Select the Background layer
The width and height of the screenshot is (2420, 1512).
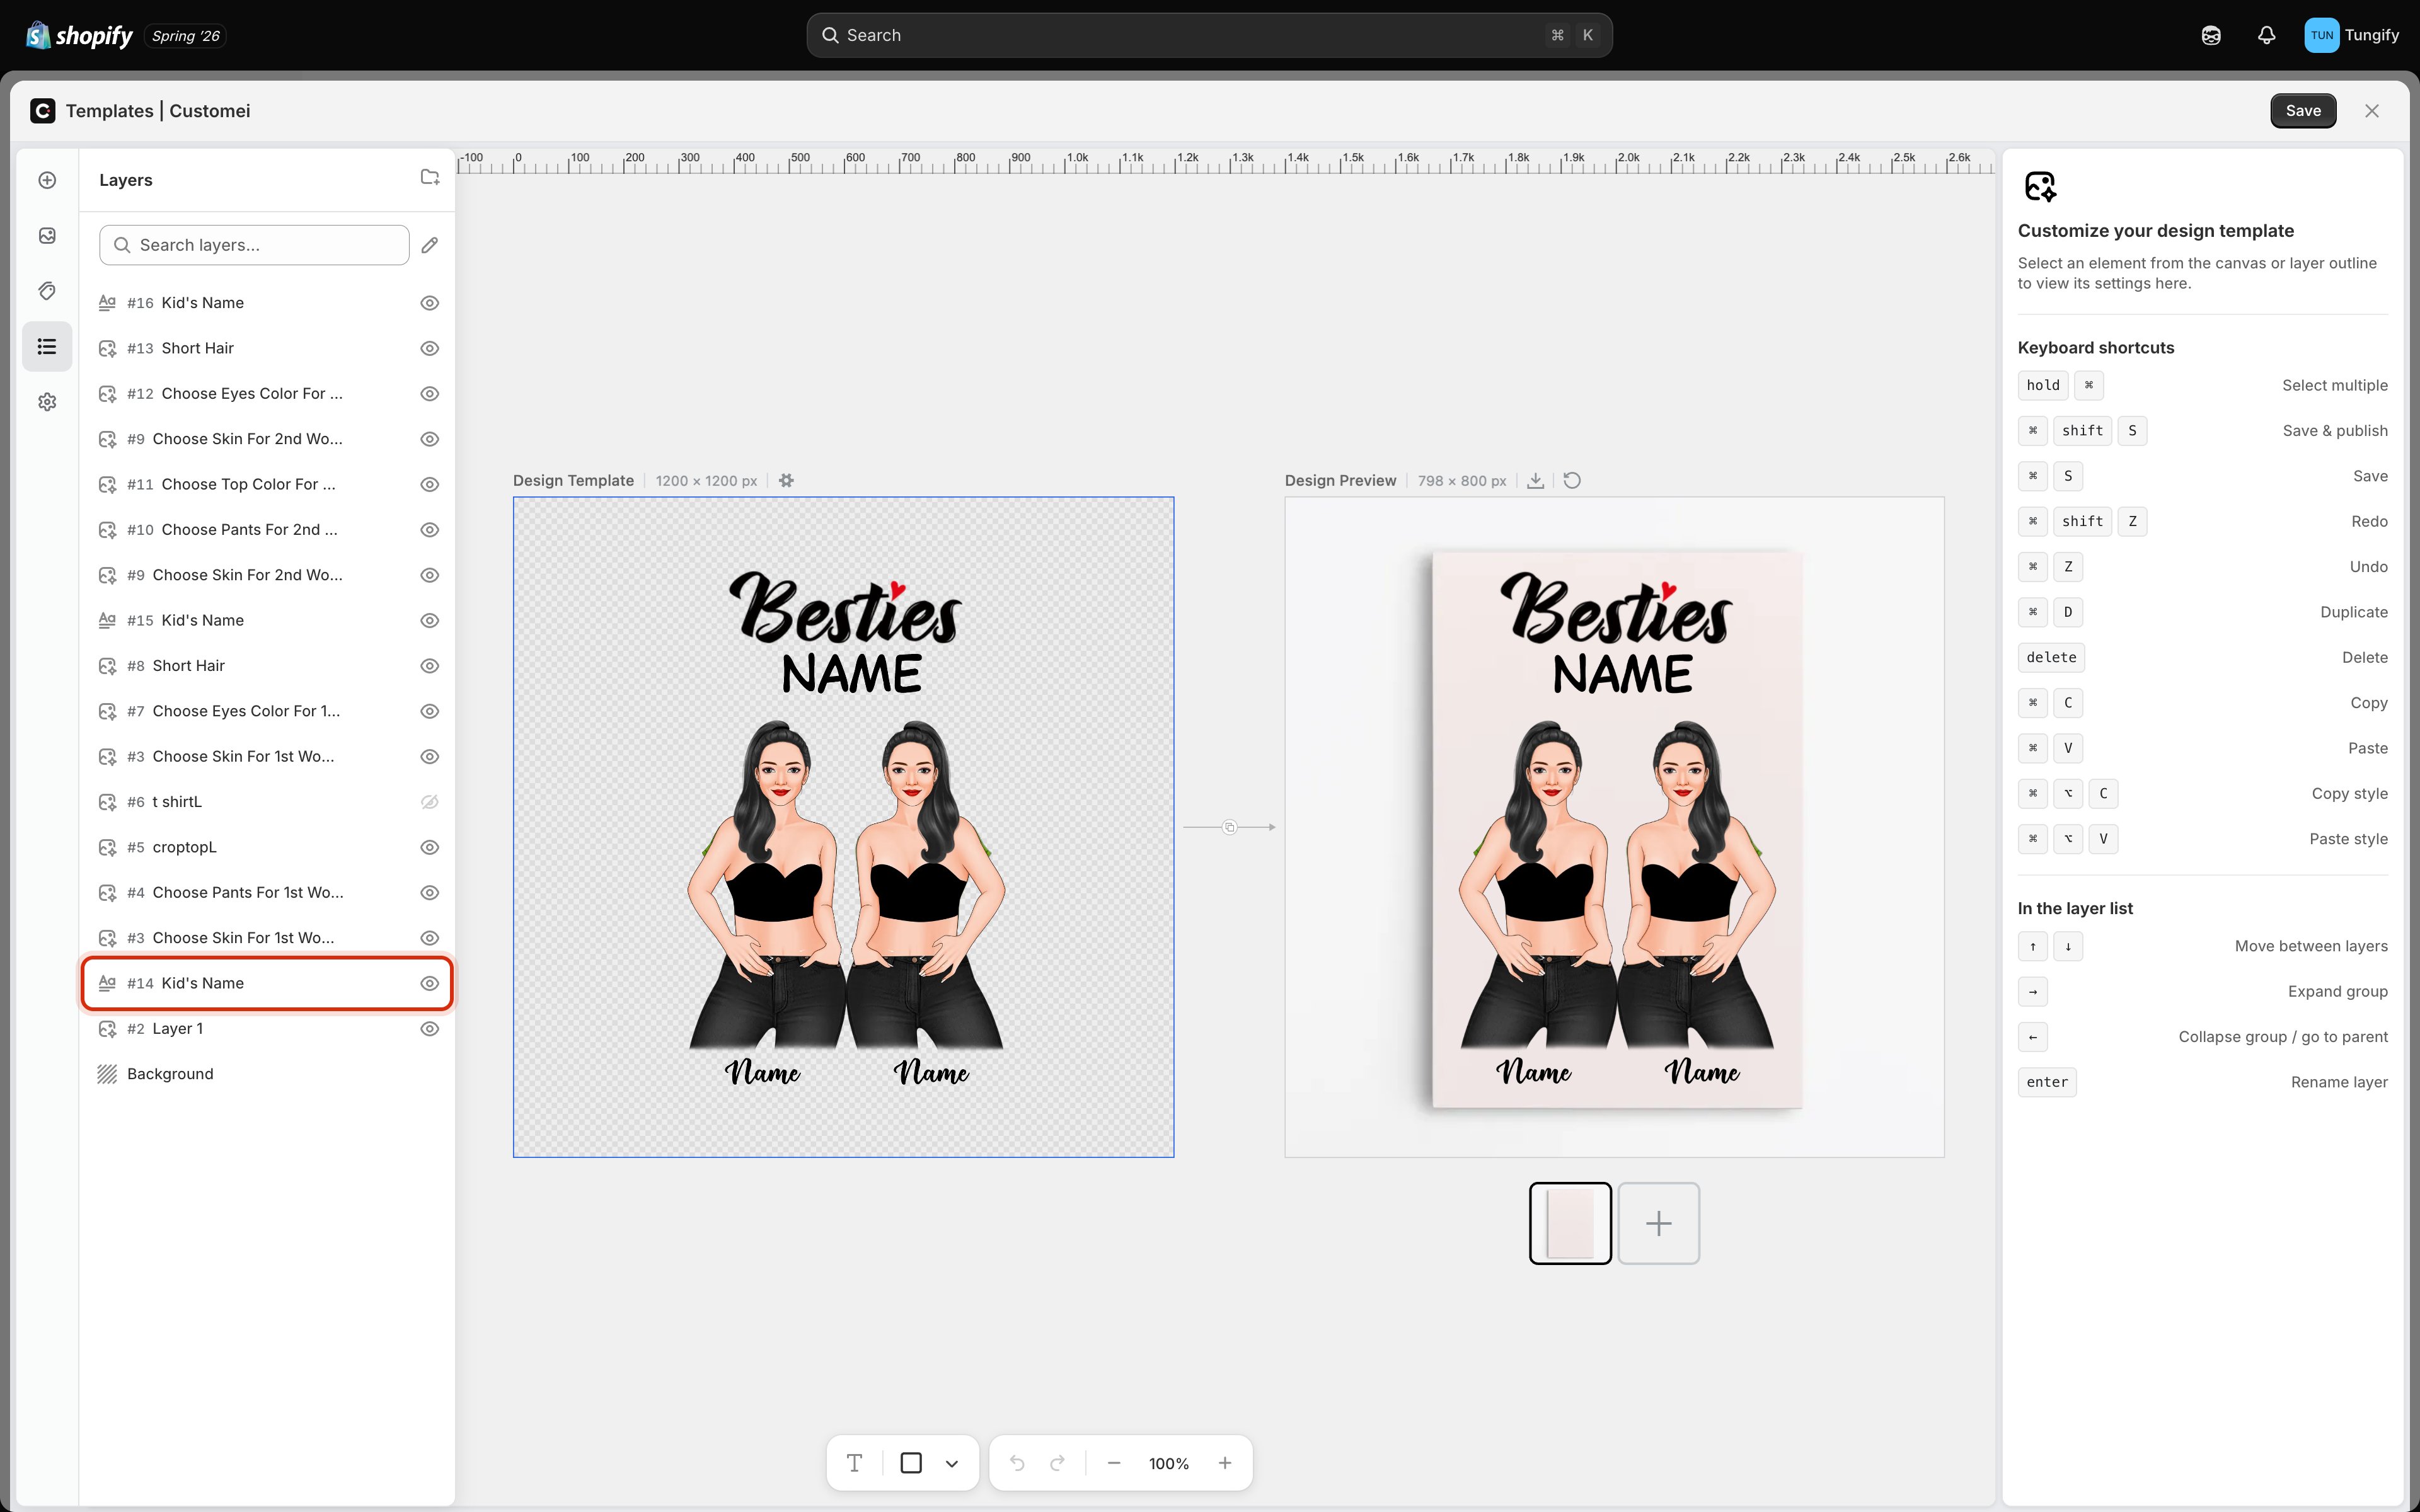click(x=268, y=1074)
